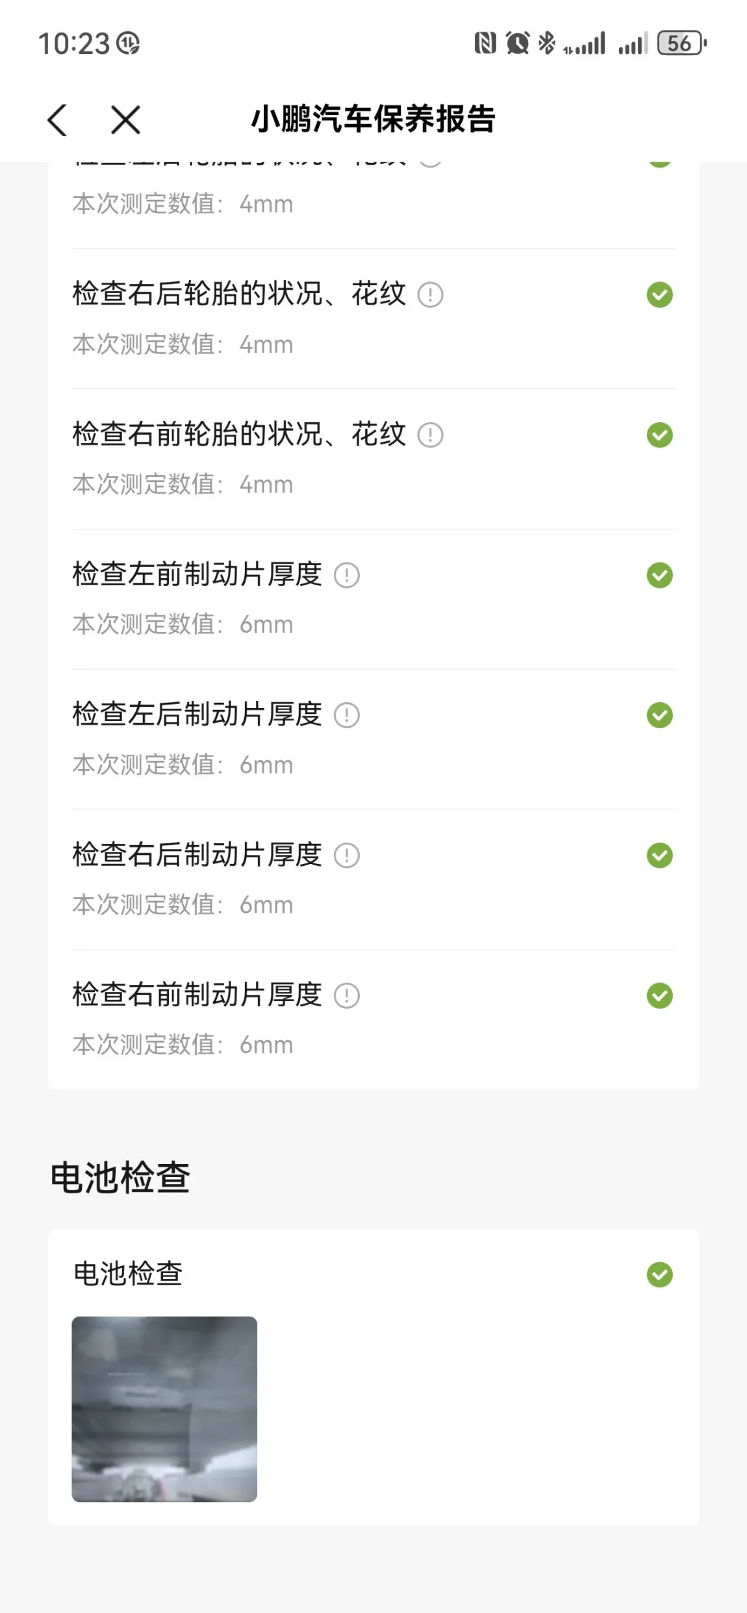The height and width of the screenshot is (1613, 747).
Task: Close the maintenance report page
Action: coord(125,120)
